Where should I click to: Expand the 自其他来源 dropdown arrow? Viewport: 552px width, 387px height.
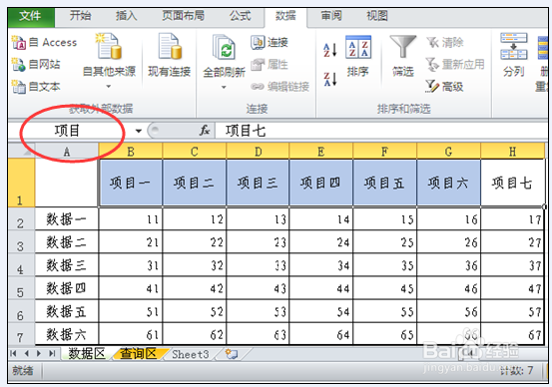tap(109, 87)
